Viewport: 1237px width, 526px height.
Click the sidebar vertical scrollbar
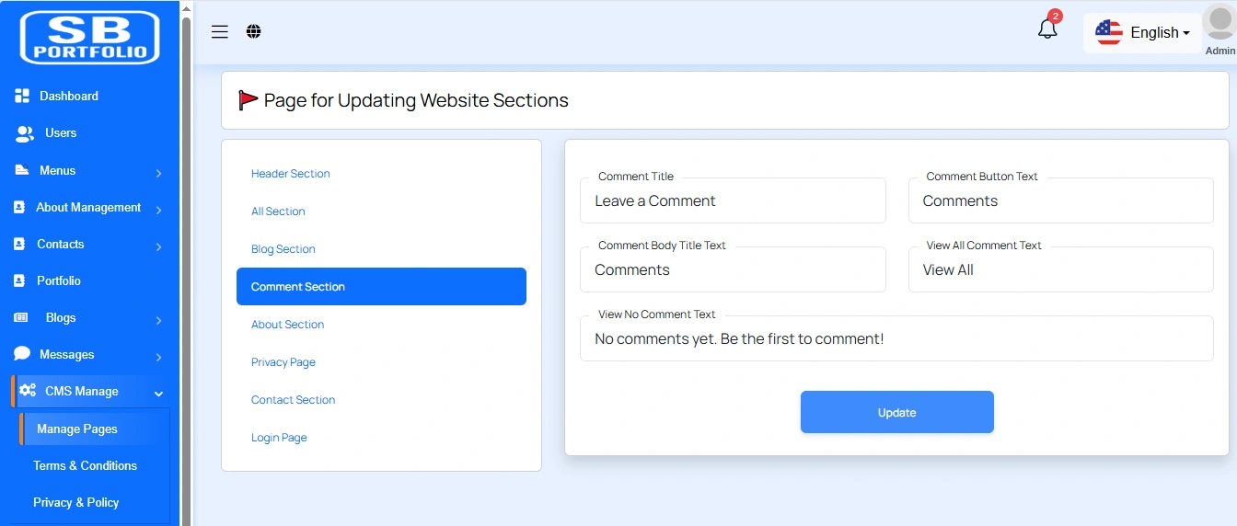click(186, 276)
